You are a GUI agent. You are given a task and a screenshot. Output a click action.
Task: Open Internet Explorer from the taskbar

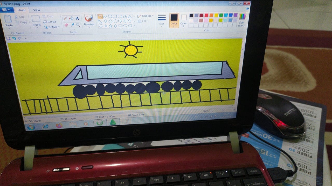(45, 126)
